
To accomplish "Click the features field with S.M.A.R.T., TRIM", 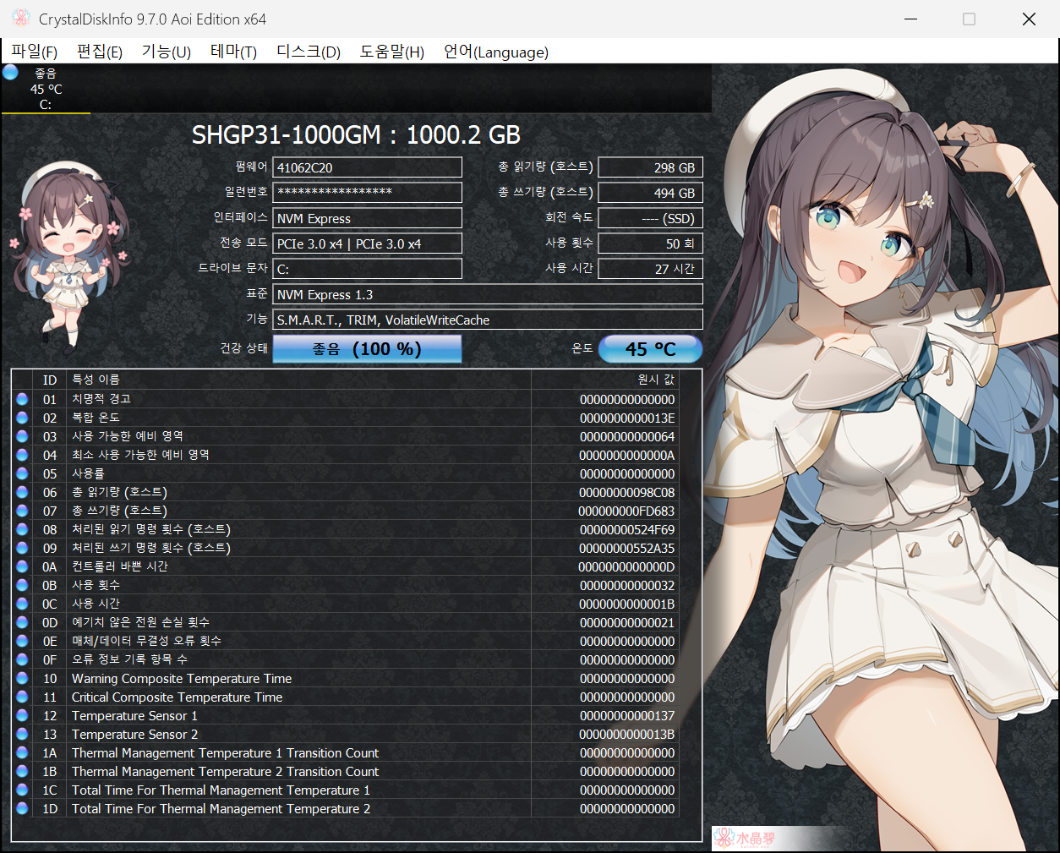I will point(488,320).
